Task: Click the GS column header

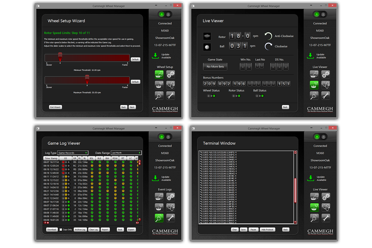Action: tap(65, 158)
